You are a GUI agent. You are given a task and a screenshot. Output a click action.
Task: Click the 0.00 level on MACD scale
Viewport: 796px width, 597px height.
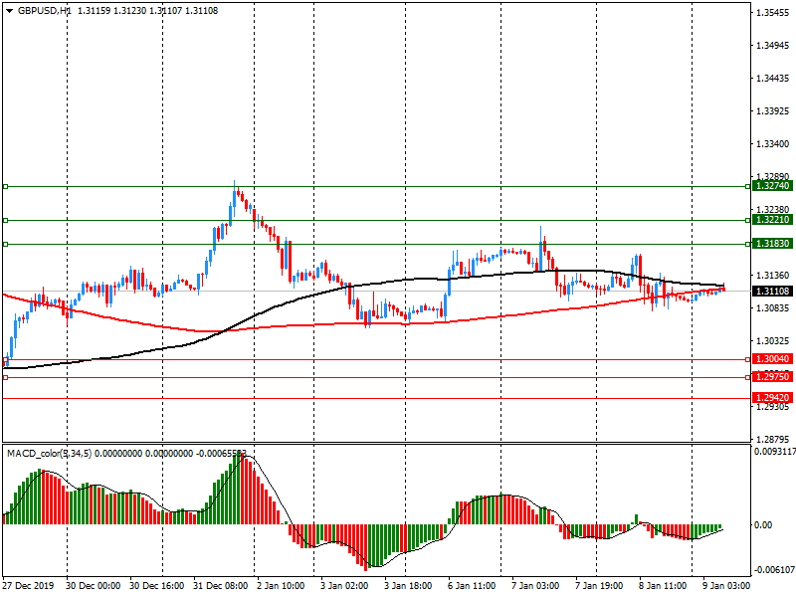(766, 525)
